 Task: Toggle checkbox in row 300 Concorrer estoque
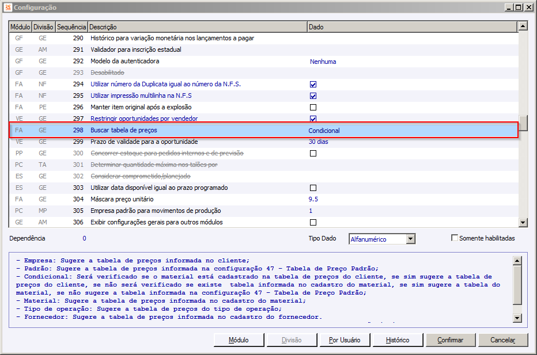click(313, 153)
